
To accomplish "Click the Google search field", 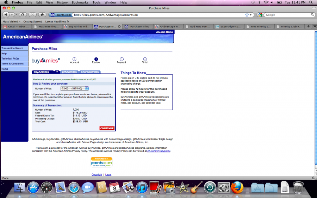I will tap(288, 15).
